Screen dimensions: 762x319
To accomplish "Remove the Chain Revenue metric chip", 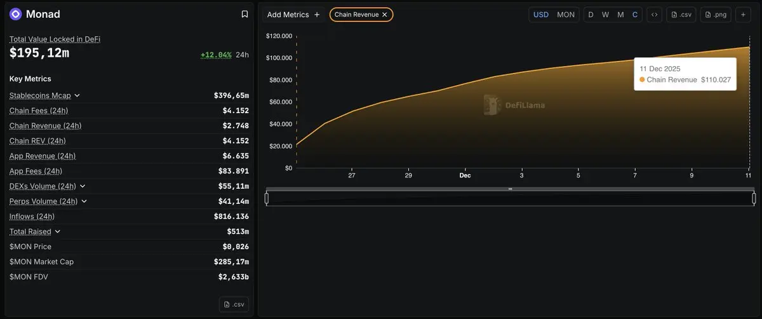I will (384, 15).
